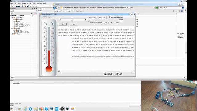Collapse the Drivers group in tree

[x=13, y=28]
